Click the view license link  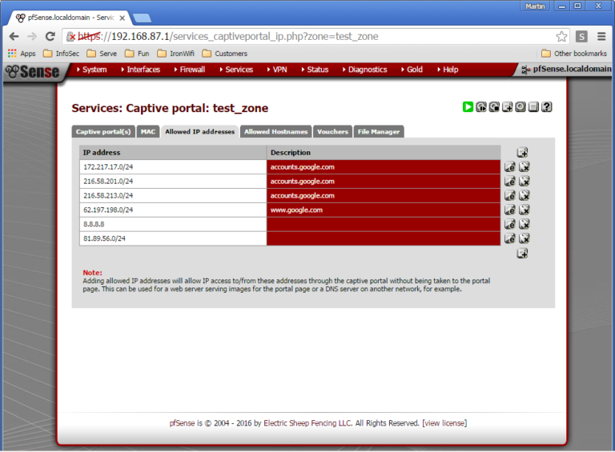(x=444, y=422)
